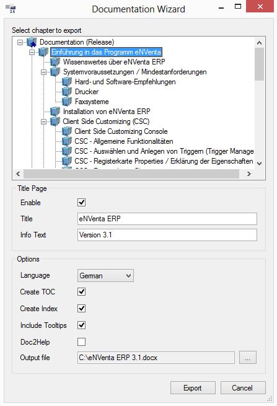Click the Title field containing eNVenta ERP

pos(167,219)
